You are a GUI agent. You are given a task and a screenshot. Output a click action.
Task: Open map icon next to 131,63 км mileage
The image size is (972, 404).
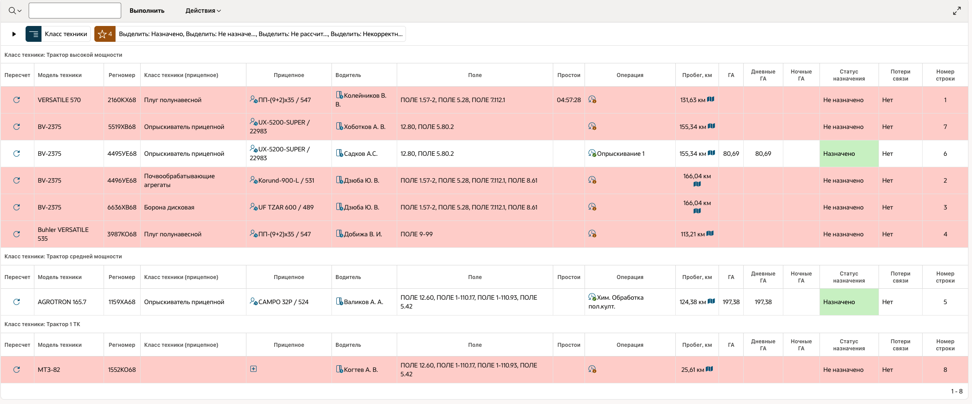coord(711,99)
